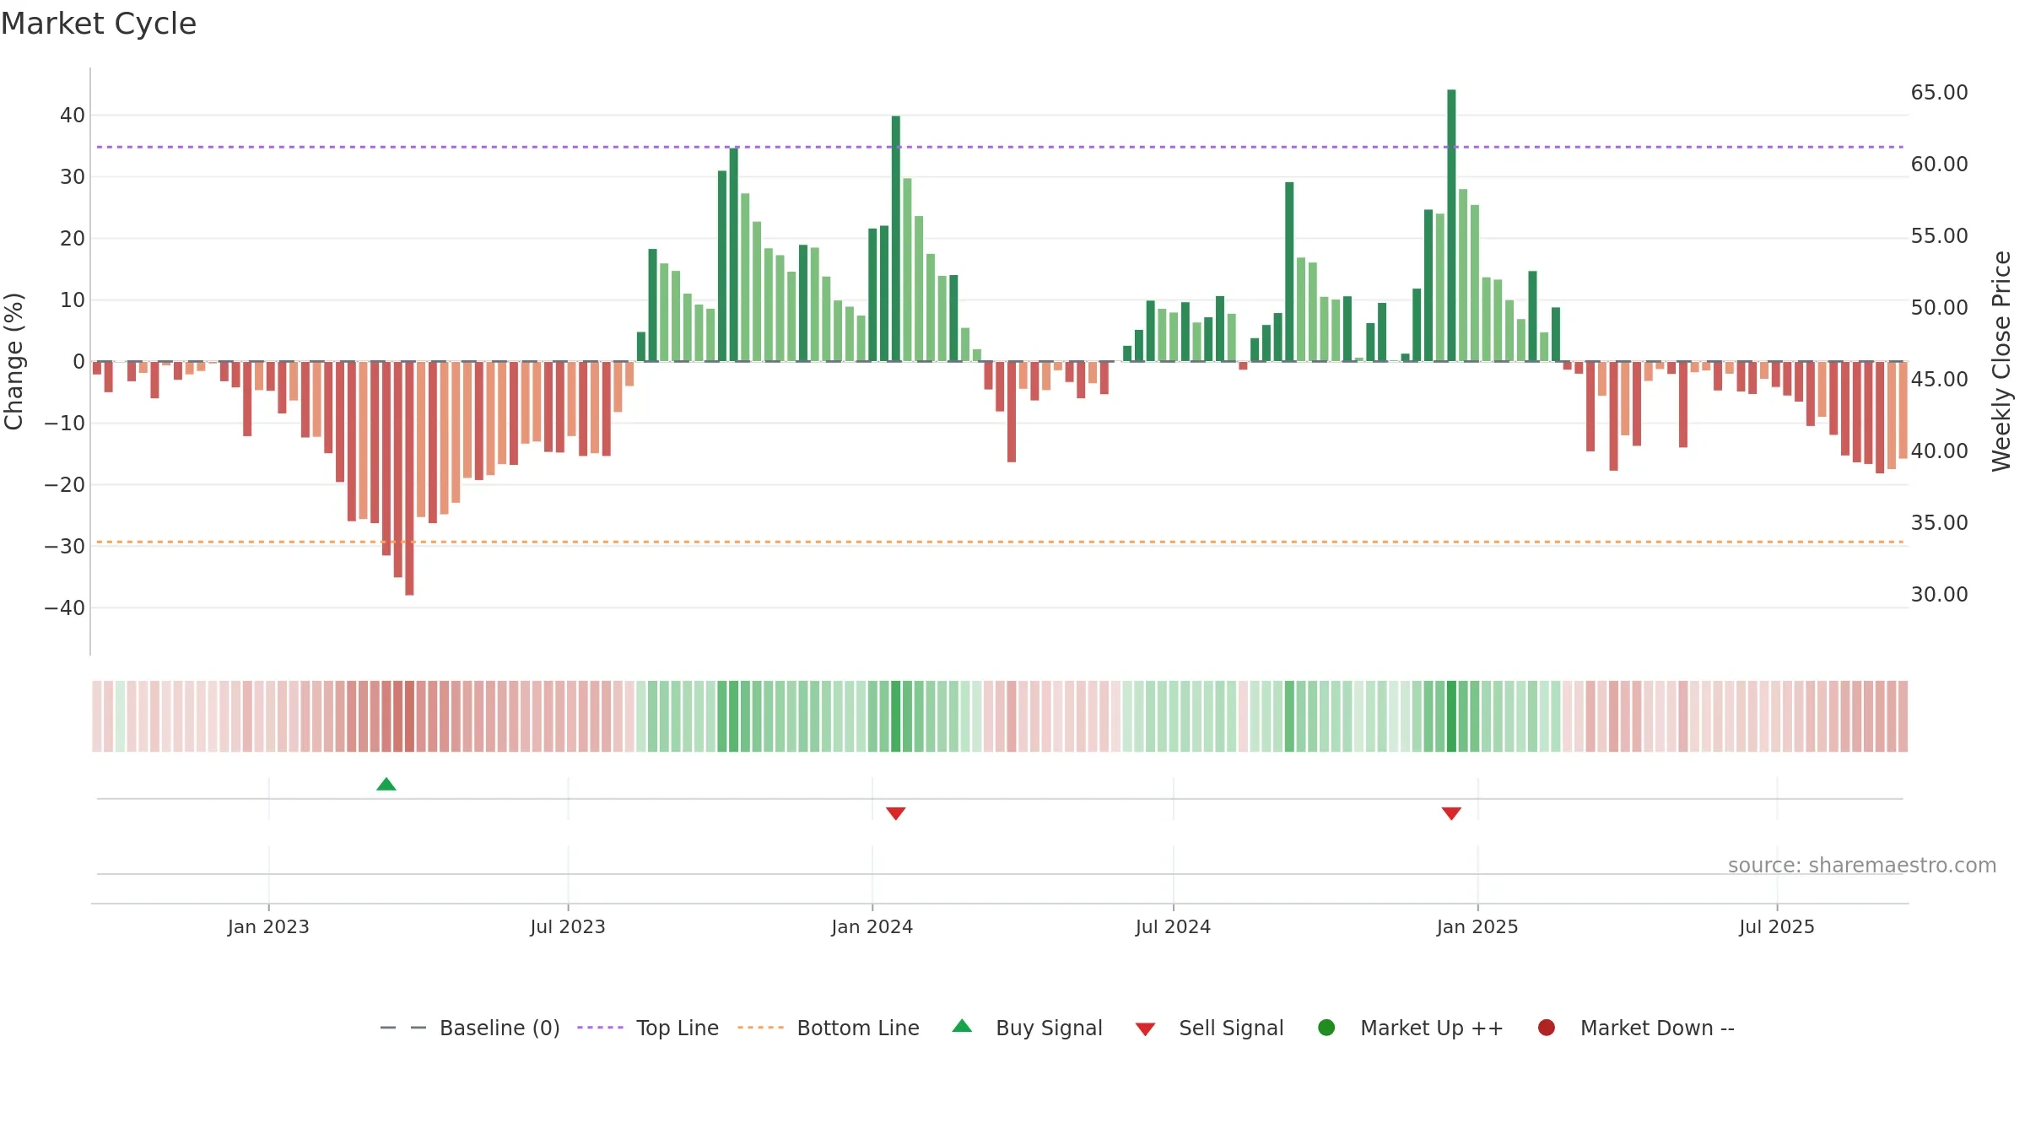
Task: Click the Jan 2024 axis label
Action: coord(872,927)
